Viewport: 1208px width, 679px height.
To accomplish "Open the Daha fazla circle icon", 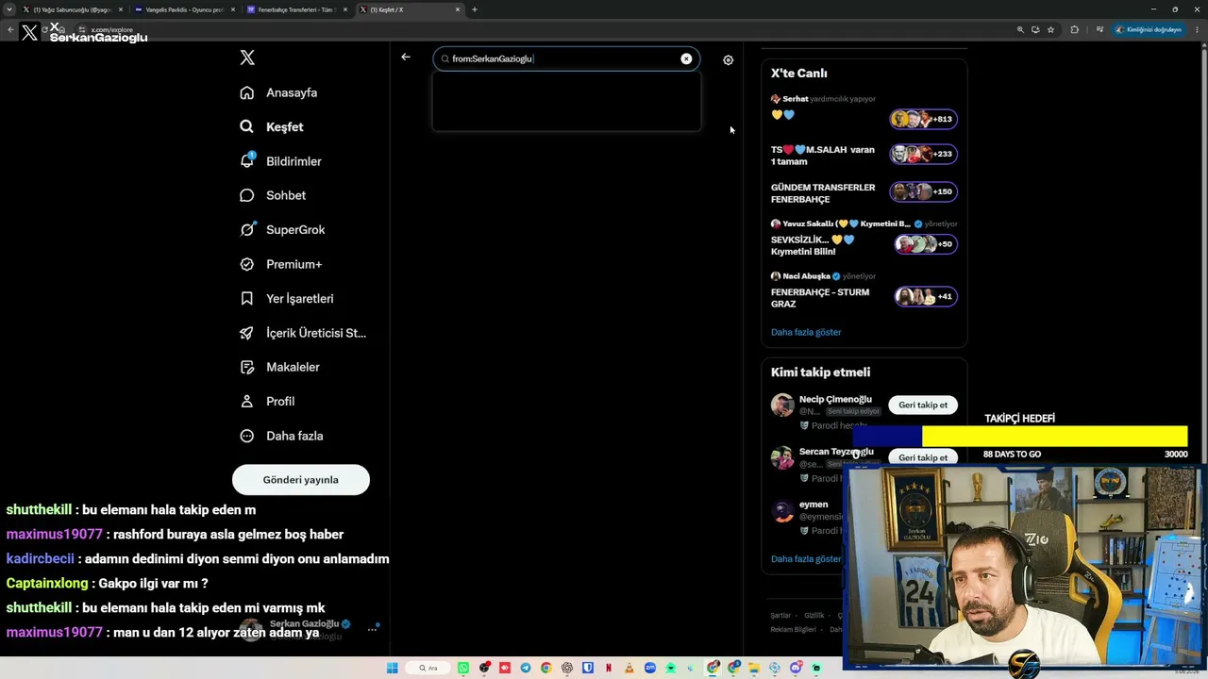I will coord(247,436).
